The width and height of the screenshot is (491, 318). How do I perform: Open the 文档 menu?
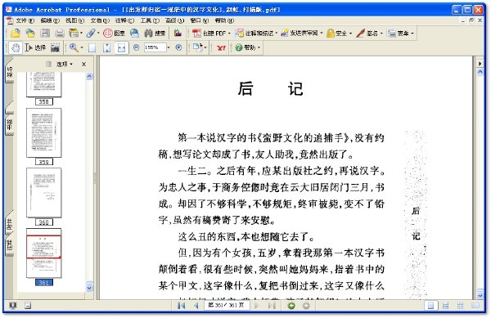tap(100, 20)
